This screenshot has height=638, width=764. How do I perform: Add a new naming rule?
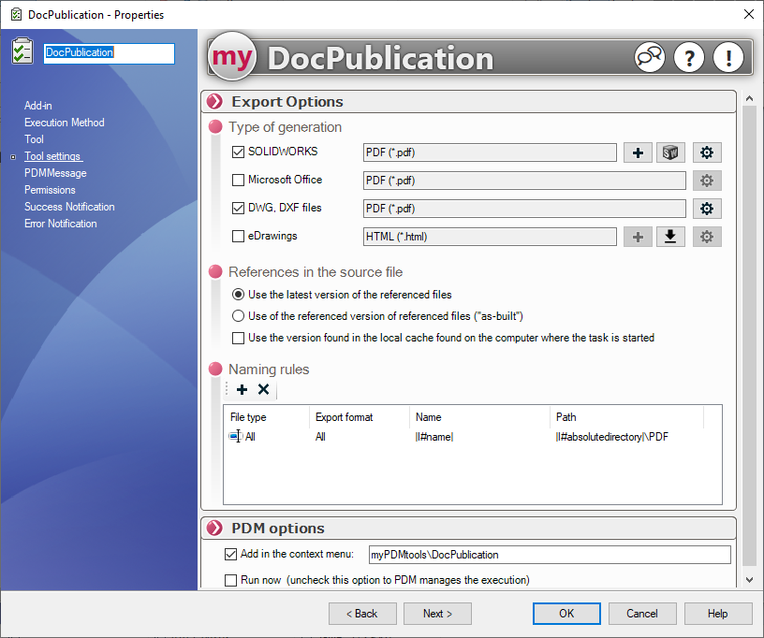242,389
